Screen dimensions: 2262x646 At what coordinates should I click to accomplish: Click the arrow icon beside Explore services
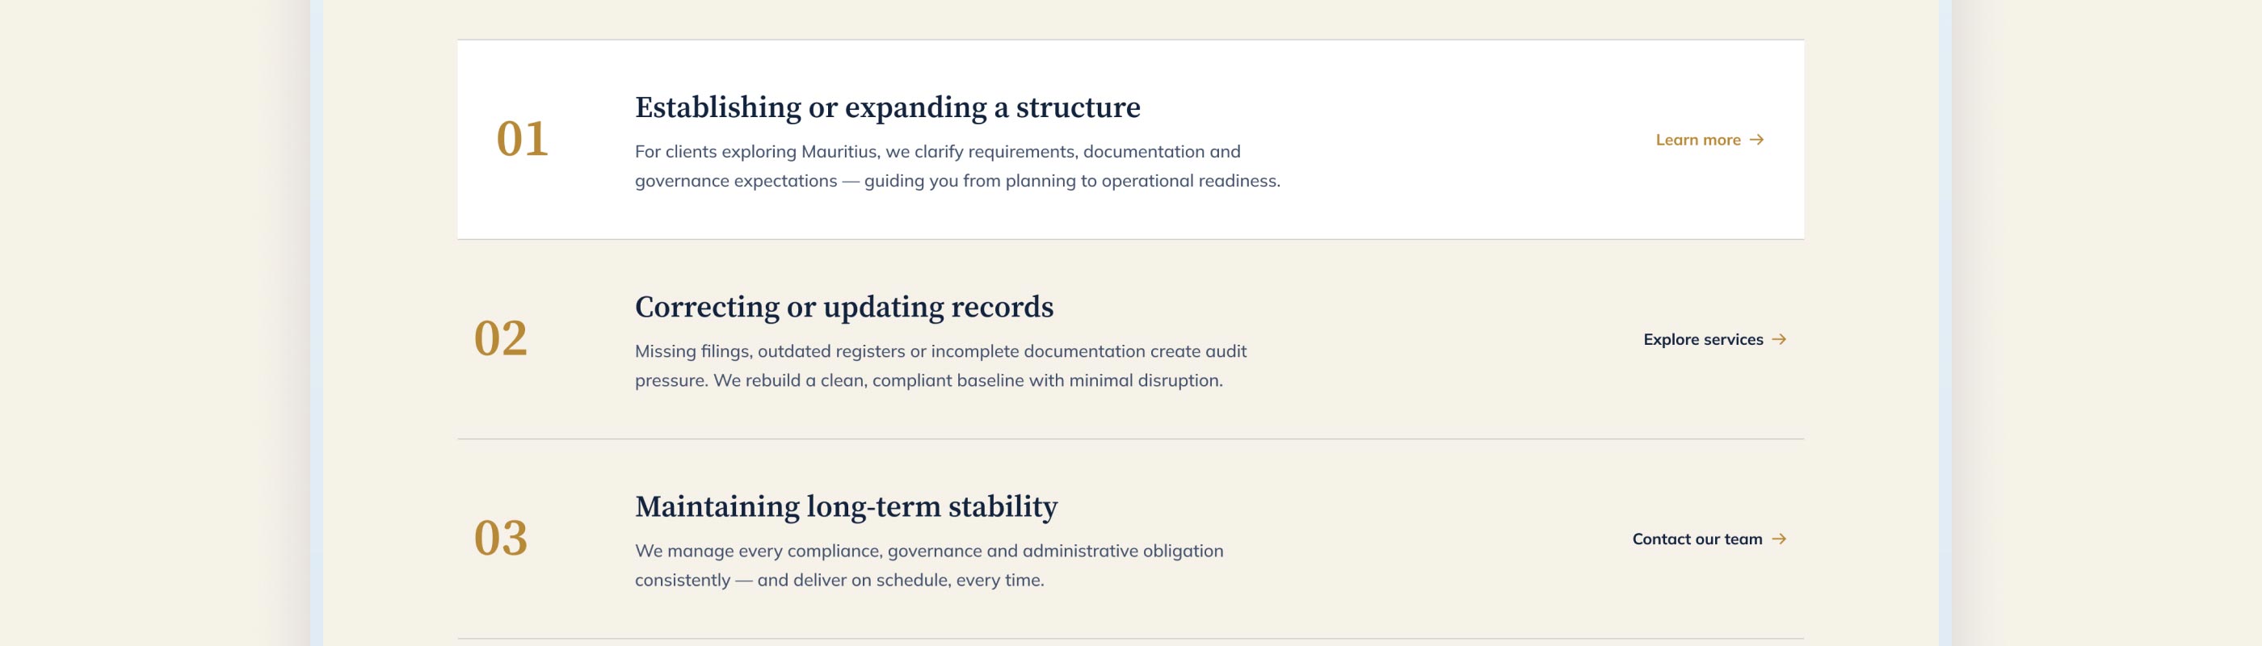click(1779, 339)
